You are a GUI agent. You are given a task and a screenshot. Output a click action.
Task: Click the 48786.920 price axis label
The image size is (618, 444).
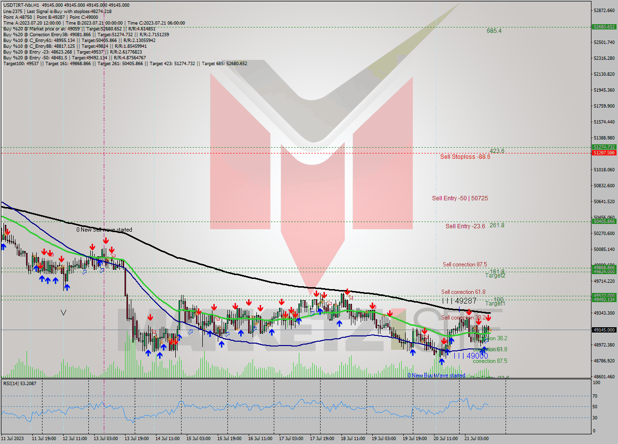pos(604,361)
